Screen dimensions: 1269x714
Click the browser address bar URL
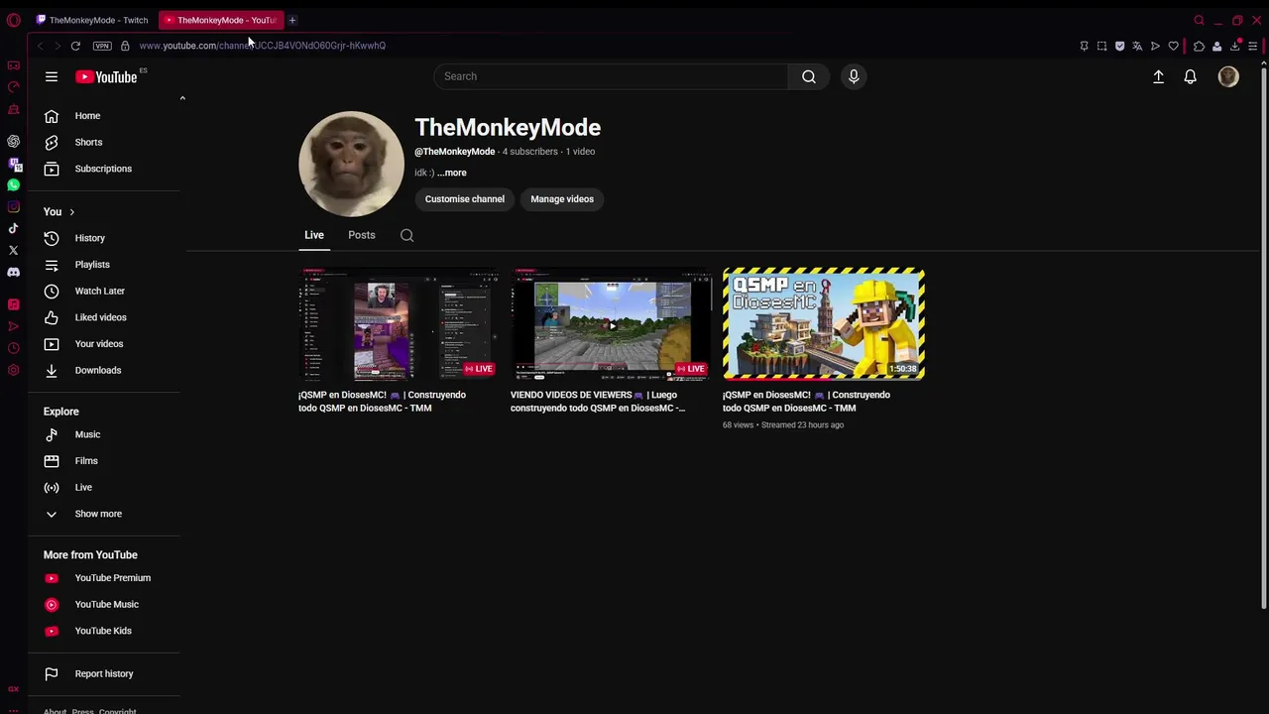click(x=263, y=46)
